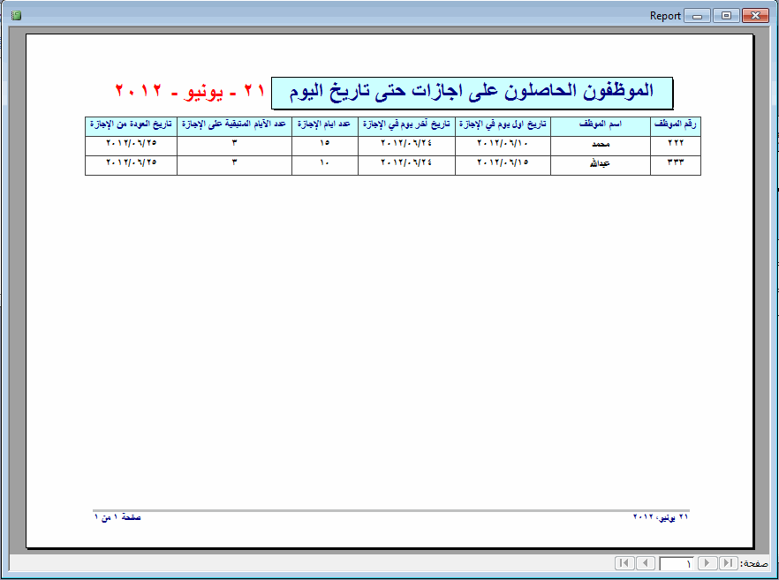
Task: Click the single right-pointing arrow page button
Action: tap(707, 563)
